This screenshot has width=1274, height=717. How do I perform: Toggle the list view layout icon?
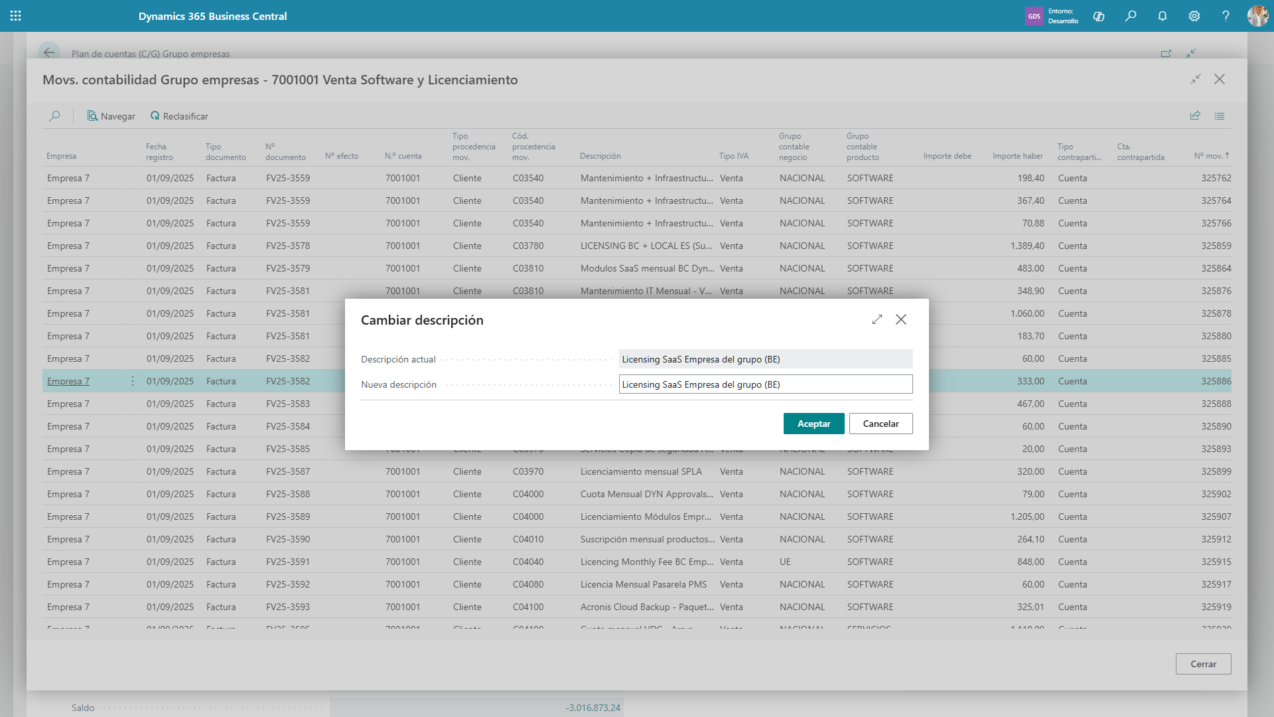pyautogui.click(x=1220, y=116)
